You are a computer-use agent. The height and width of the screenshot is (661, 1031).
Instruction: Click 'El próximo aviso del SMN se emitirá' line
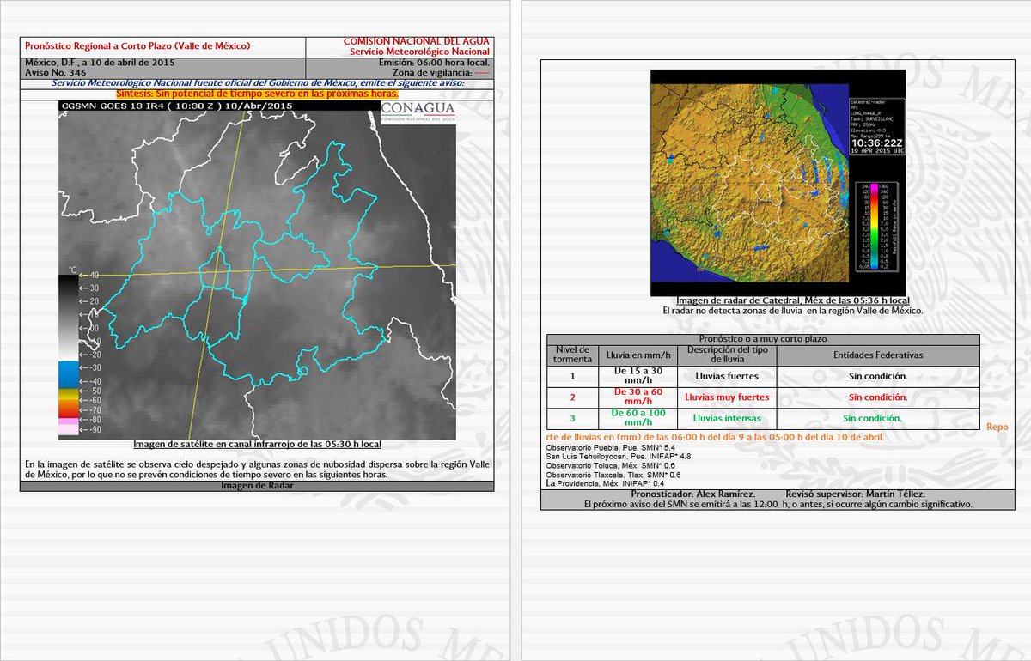click(x=778, y=505)
